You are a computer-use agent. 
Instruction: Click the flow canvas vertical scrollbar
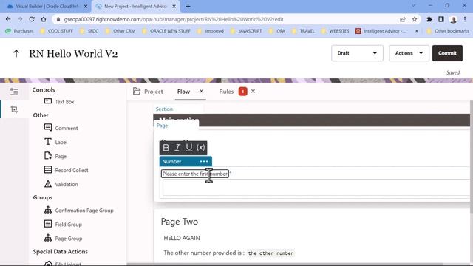[x=472, y=157]
